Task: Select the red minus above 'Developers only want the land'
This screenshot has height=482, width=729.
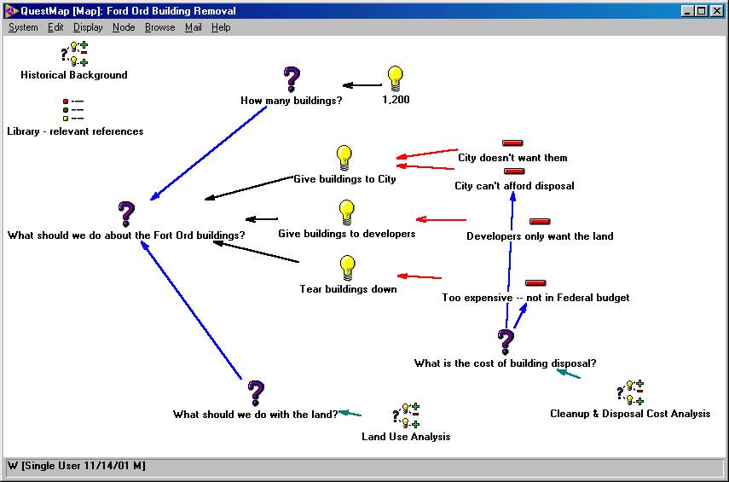Action: tap(540, 222)
